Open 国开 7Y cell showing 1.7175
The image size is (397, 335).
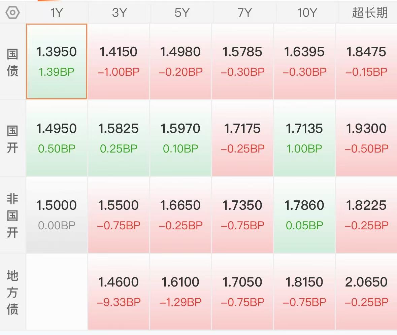(242, 138)
